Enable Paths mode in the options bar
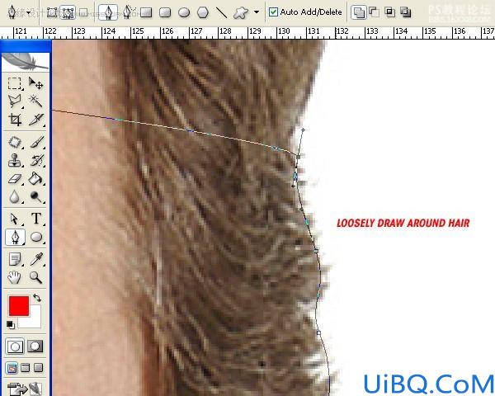Viewport: 495px width, 396px height. pyautogui.click(x=68, y=12)
